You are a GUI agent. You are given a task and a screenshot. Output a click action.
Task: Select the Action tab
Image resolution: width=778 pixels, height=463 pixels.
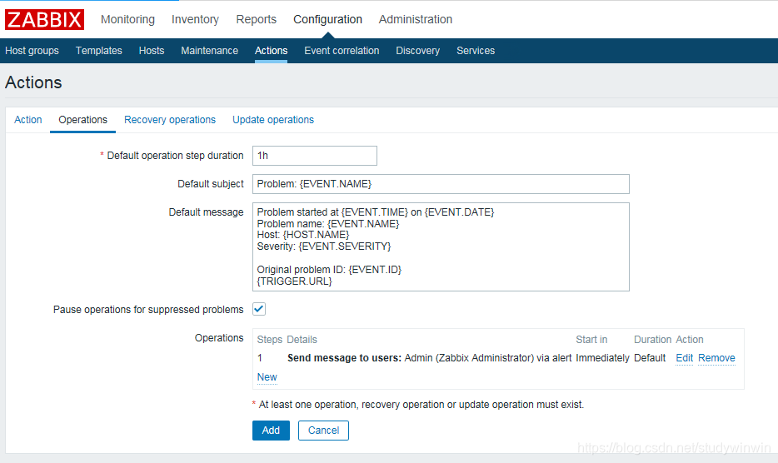coord(27,120)
